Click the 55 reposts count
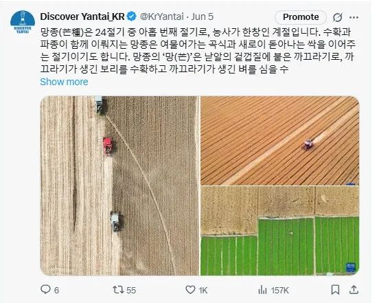This screenshot has height=303, width=379. point(131,290)
